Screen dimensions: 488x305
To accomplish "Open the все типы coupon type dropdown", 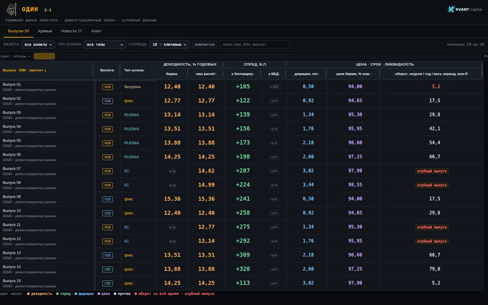I will [x=105, y=45].
